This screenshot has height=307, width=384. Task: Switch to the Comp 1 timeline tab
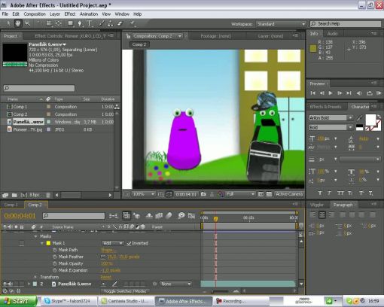pyautogui.click(x=11, y=205)
